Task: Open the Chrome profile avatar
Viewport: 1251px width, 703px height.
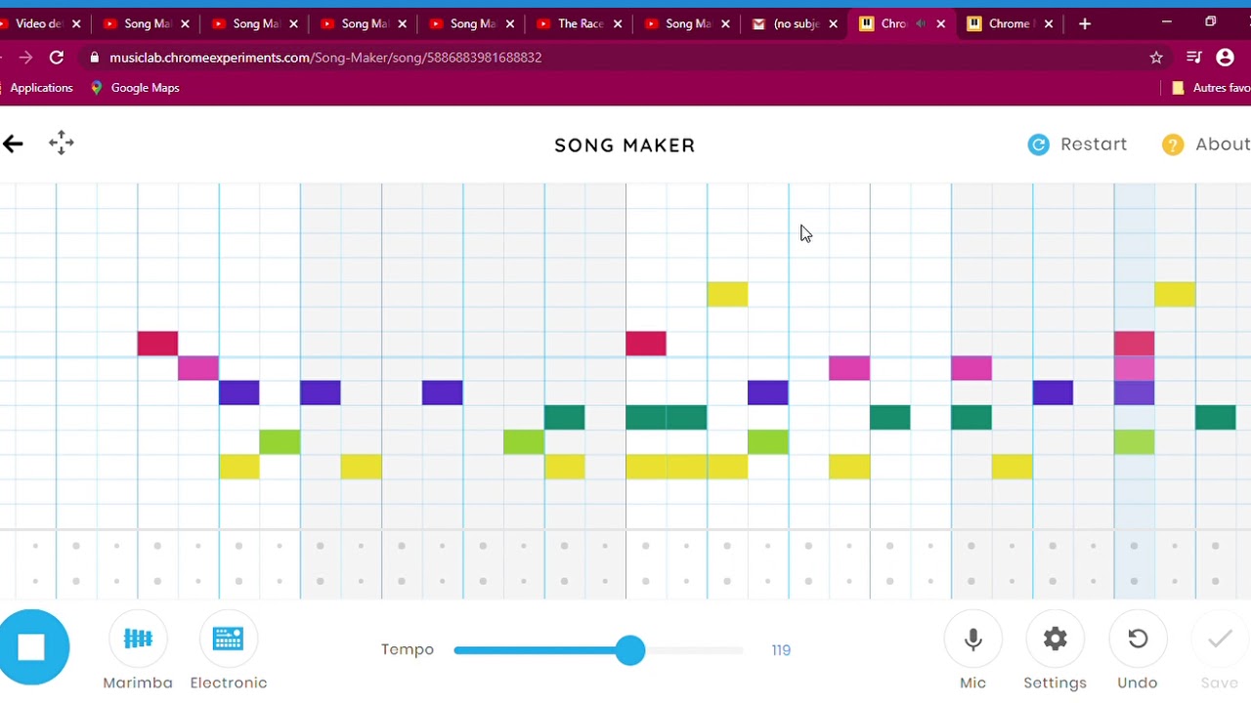Action: click(1226, 58)
